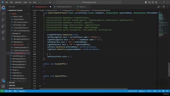Open the Source Control view

coord(3,20)
